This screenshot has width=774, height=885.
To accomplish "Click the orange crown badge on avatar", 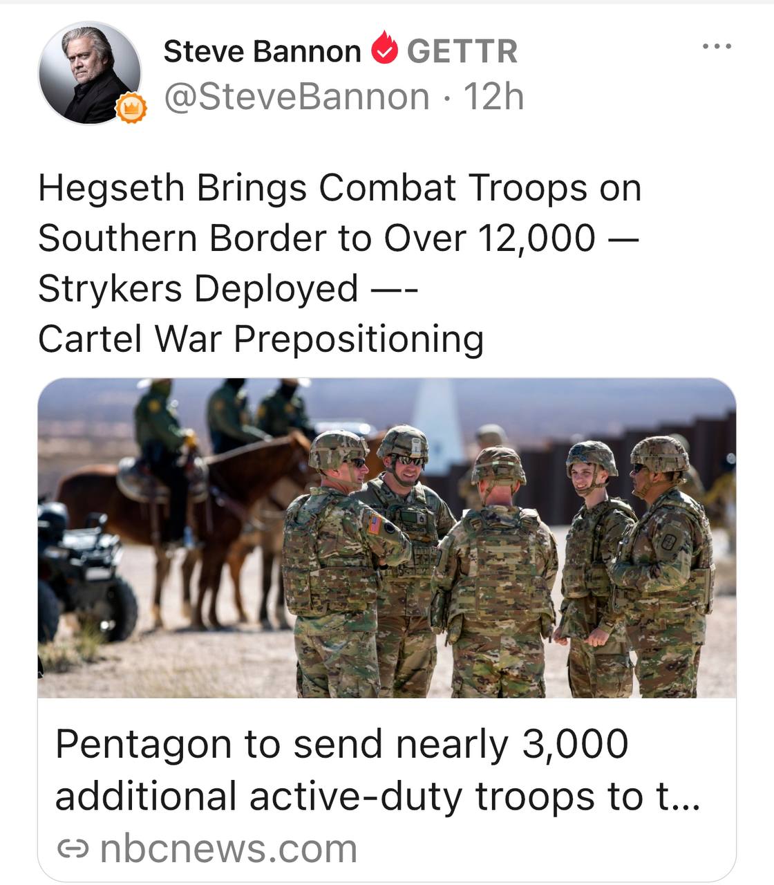I will click(x=131, y=109).
